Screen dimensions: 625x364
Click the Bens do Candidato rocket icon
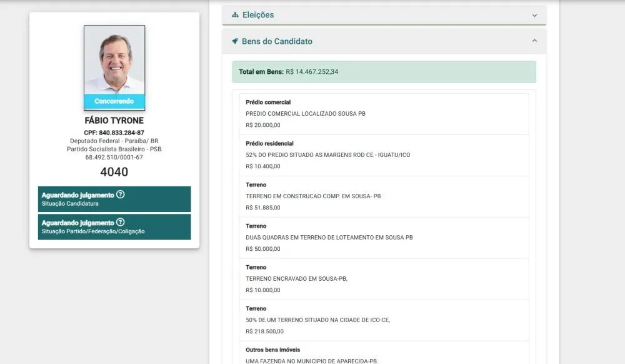[x=235, y=41]
